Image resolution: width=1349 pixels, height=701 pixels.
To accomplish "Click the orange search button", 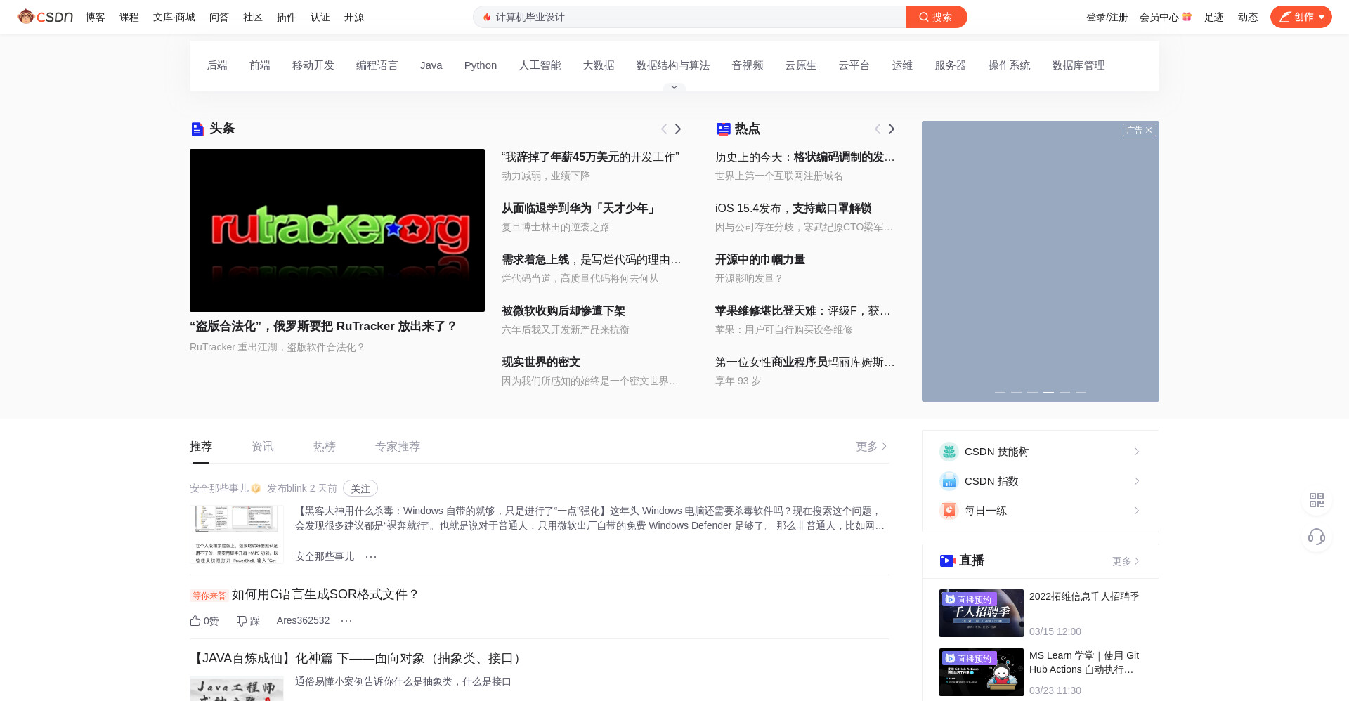I will tap(936, 17).
